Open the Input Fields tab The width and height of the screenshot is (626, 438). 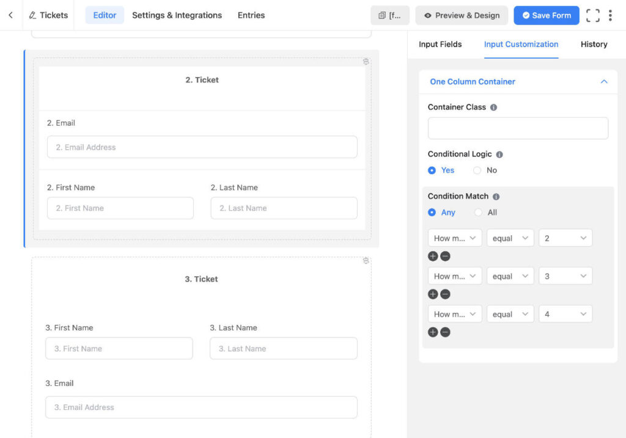[x=440, y=44]
